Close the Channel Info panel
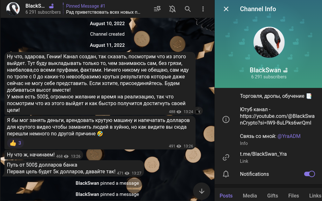322x201 pixels. coord(226,9)
